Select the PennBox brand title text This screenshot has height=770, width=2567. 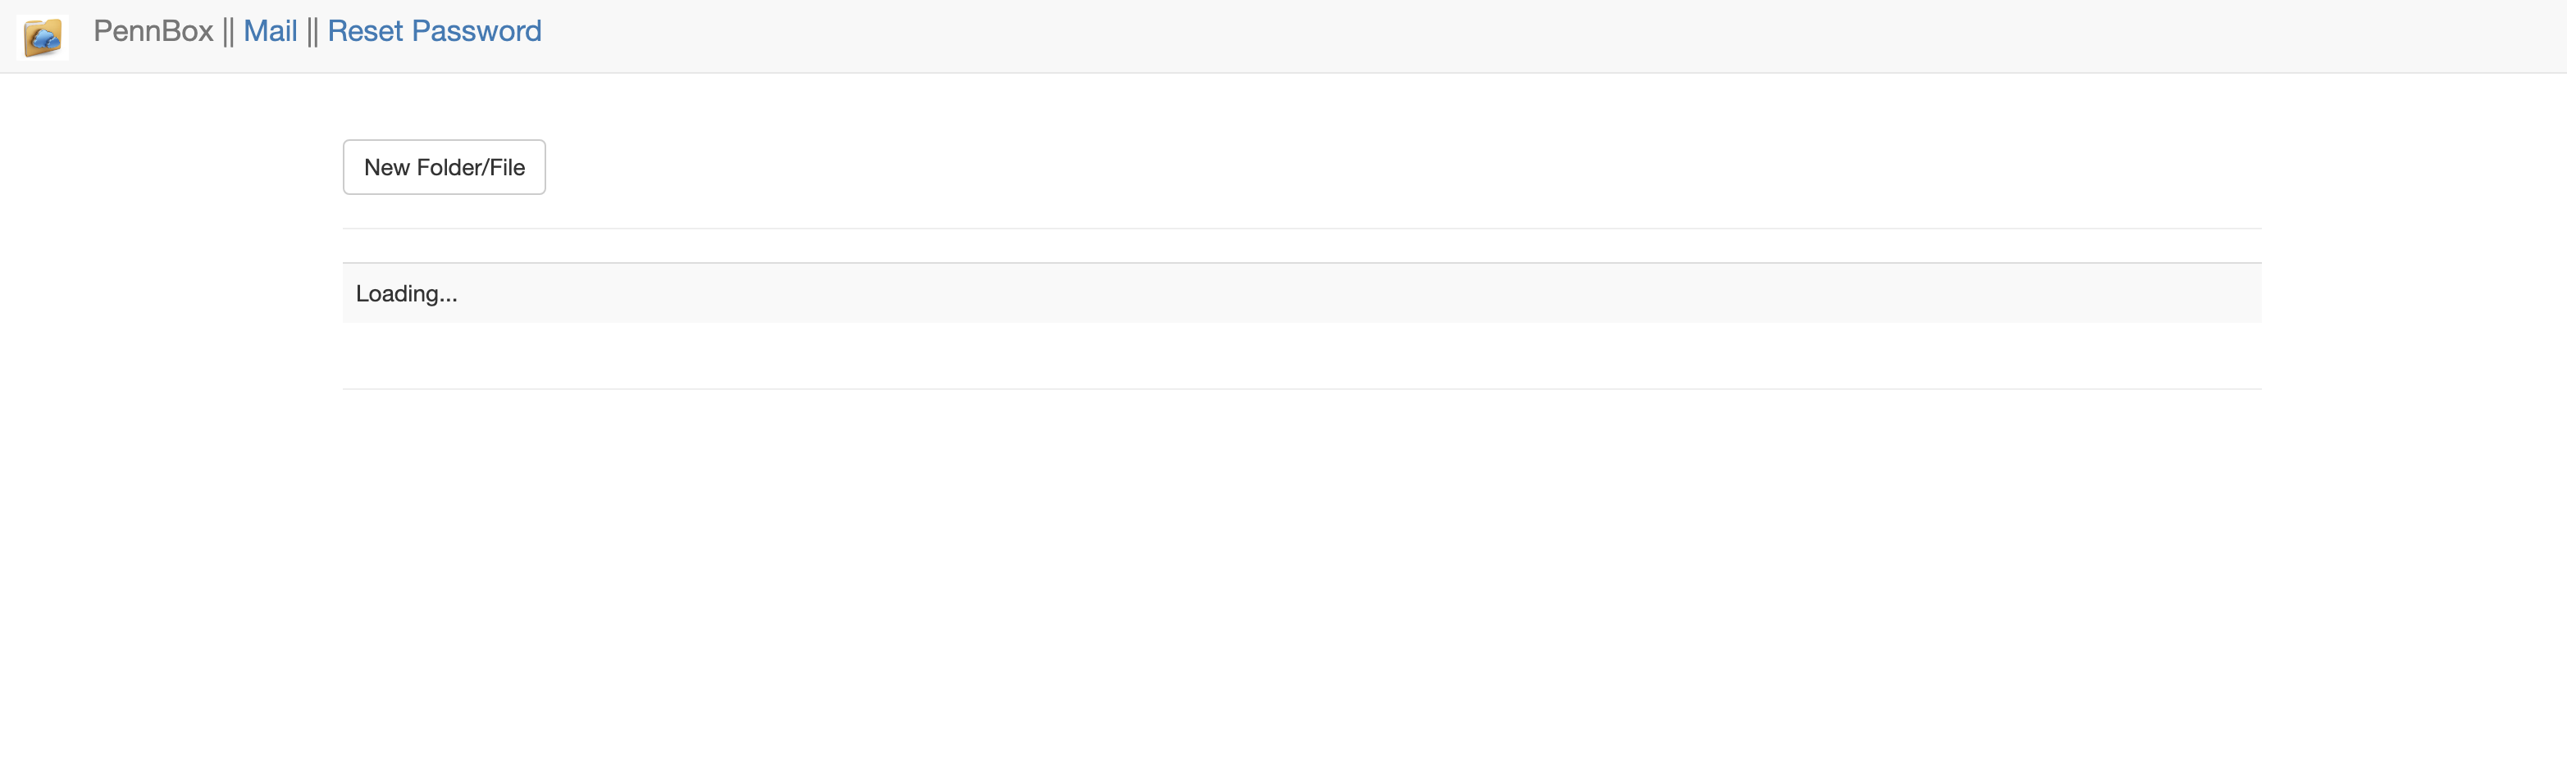[153, 31]
